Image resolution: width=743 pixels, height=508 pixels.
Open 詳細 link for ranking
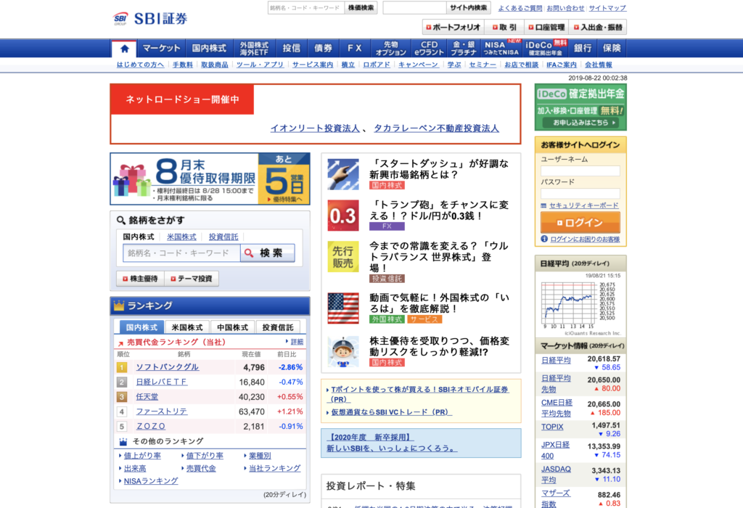297,342
